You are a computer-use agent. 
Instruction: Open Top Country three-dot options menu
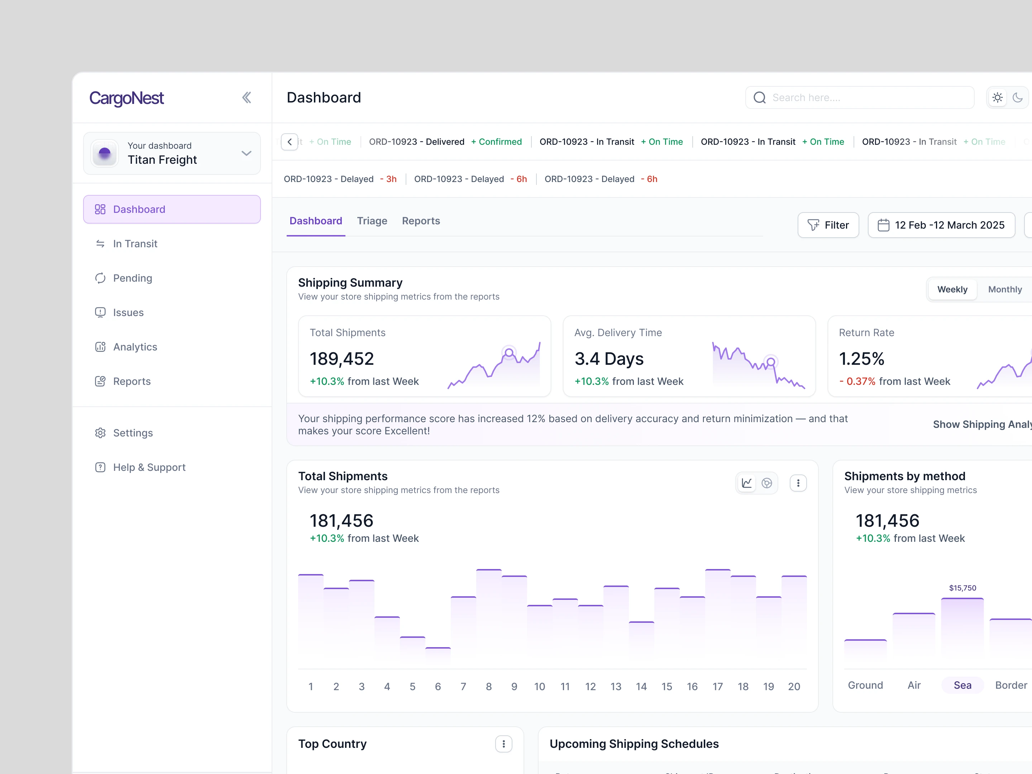503,744
